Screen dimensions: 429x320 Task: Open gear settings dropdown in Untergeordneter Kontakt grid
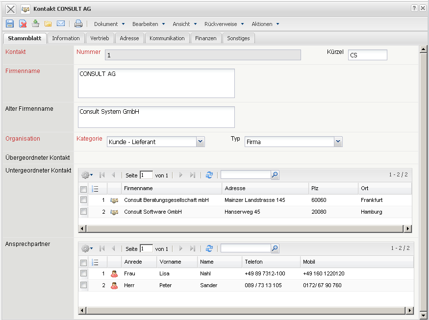tap(87, 175)
